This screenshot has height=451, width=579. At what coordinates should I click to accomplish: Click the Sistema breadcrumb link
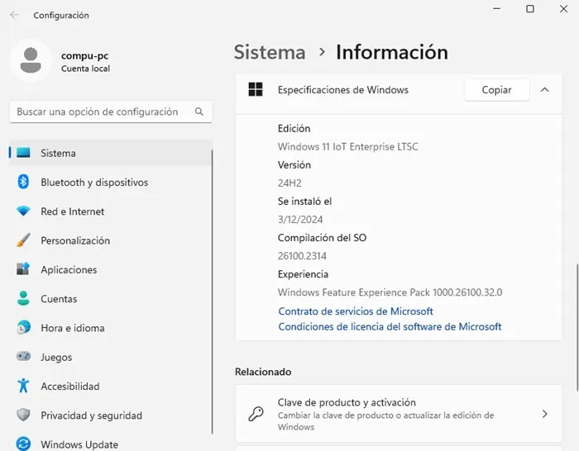[270, 52]
